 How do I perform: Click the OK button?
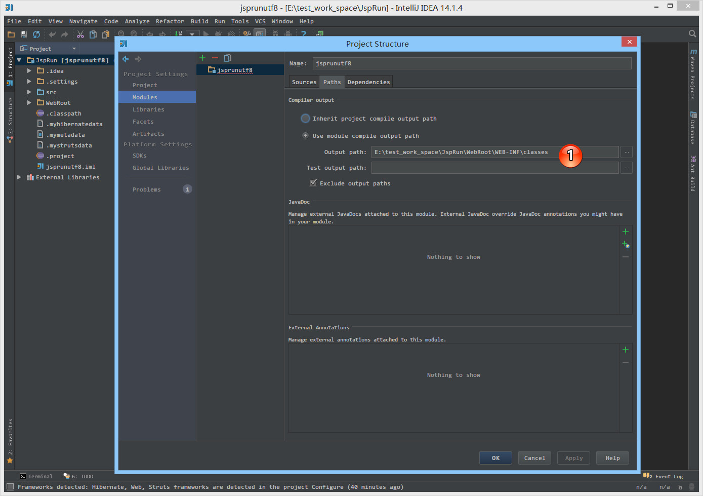(495, 458)
